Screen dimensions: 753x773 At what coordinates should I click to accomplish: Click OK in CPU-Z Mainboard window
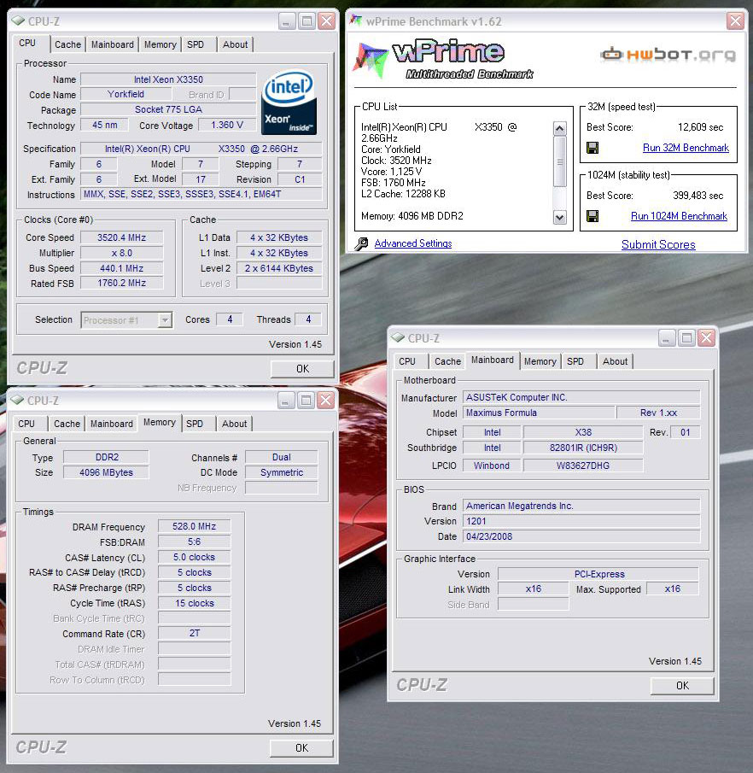pos(682,686)
